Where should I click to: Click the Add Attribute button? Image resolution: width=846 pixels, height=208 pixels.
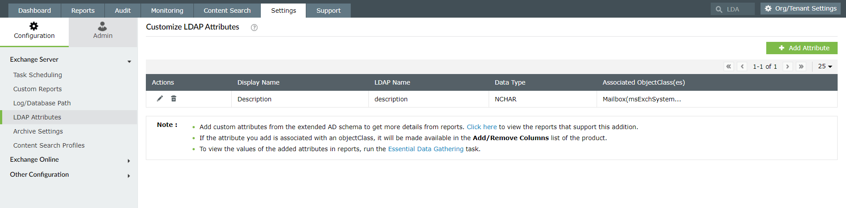coord(801,48)
